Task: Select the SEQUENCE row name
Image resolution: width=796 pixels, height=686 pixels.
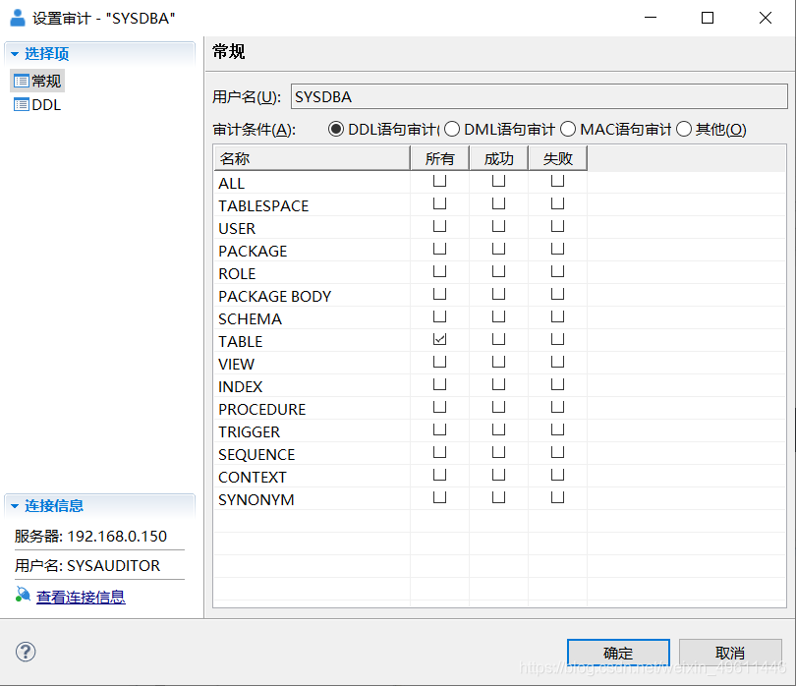Action: pos(256,454)
